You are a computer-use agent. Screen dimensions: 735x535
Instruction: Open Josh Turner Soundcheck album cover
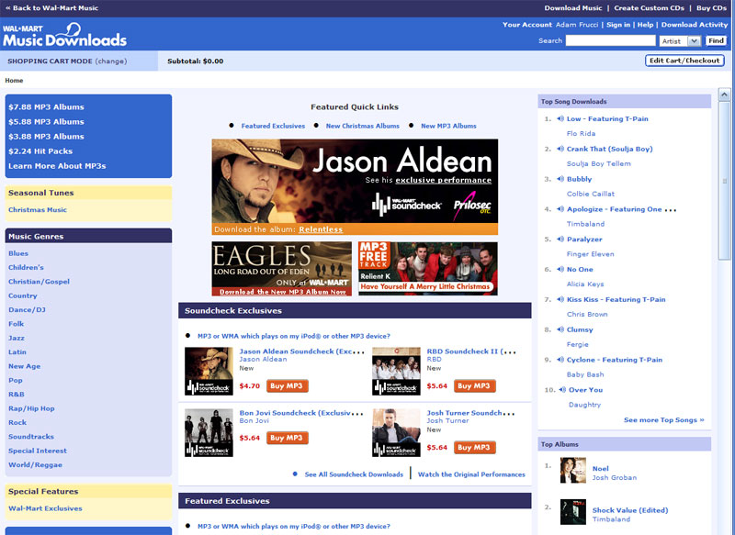click(x=397, y=433)
